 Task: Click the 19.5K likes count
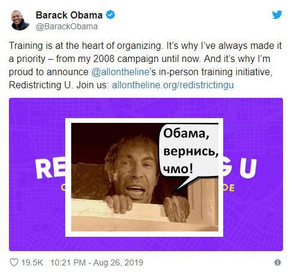(32, 262)
